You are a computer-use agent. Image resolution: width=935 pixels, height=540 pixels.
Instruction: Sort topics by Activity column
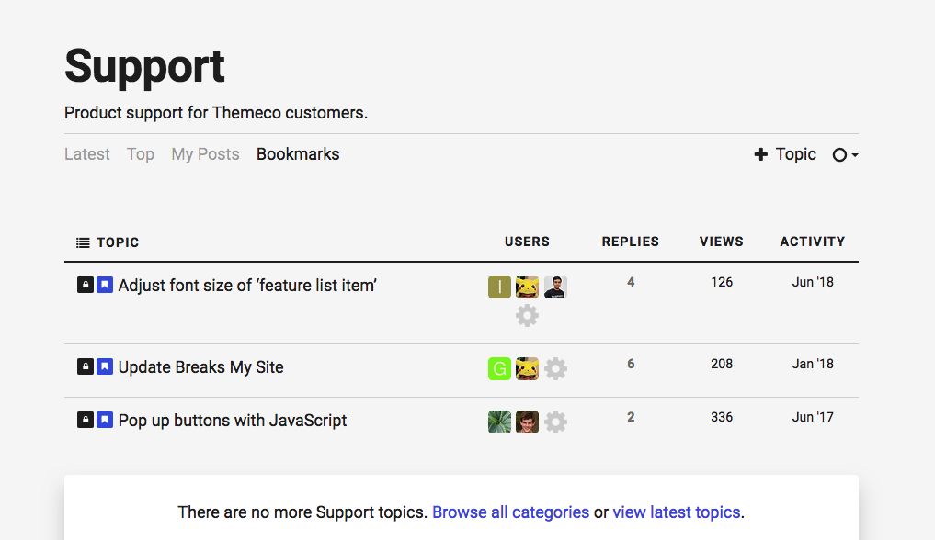point(813,242)
